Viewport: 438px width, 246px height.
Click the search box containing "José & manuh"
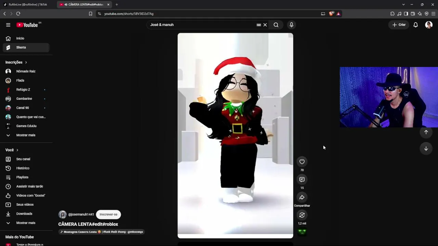tap(202, 25)
